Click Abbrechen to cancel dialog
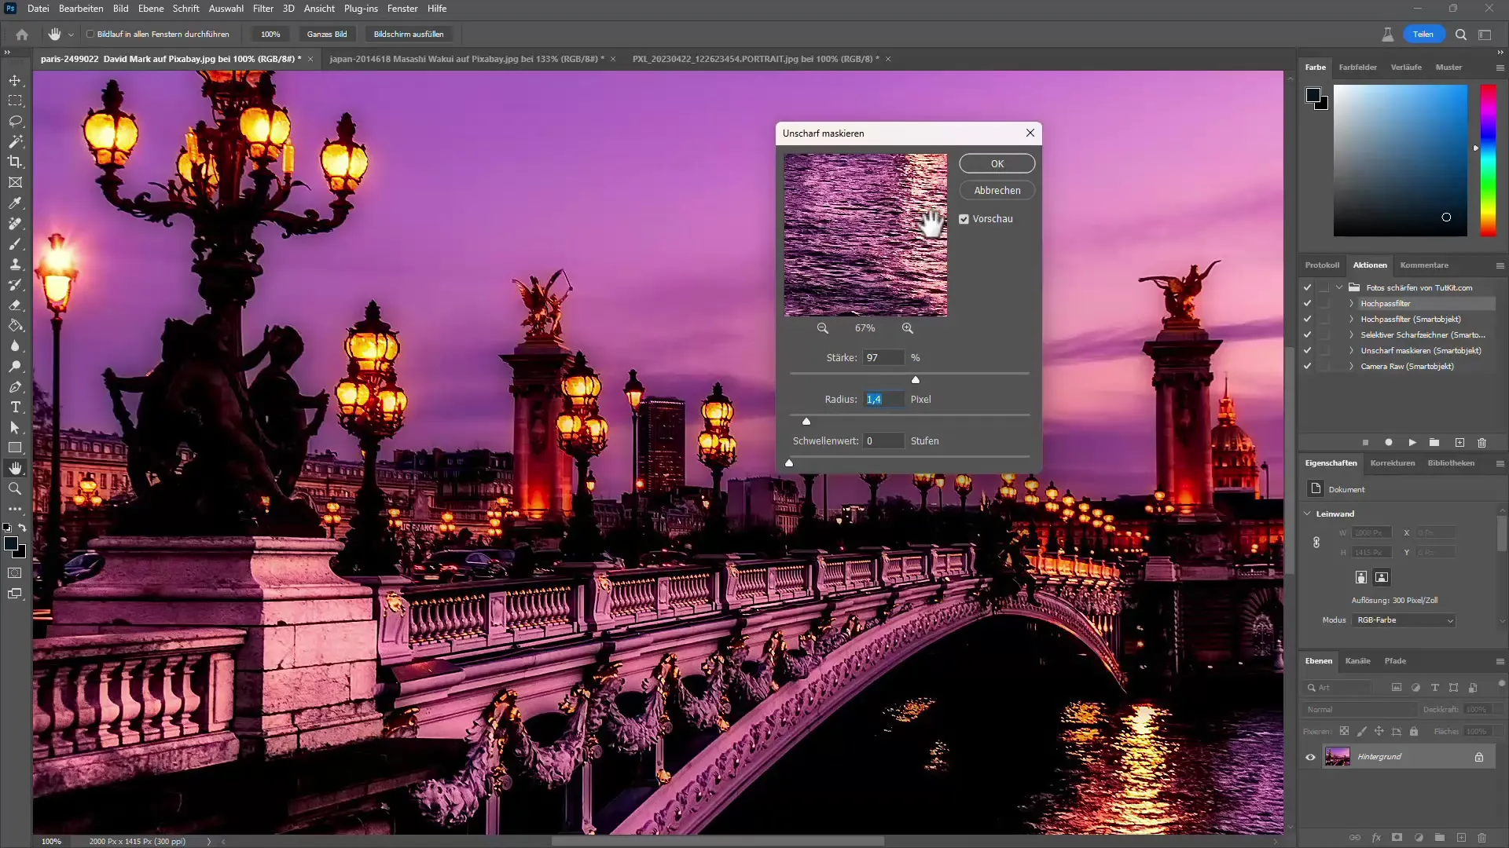 [x=997, y=191]
